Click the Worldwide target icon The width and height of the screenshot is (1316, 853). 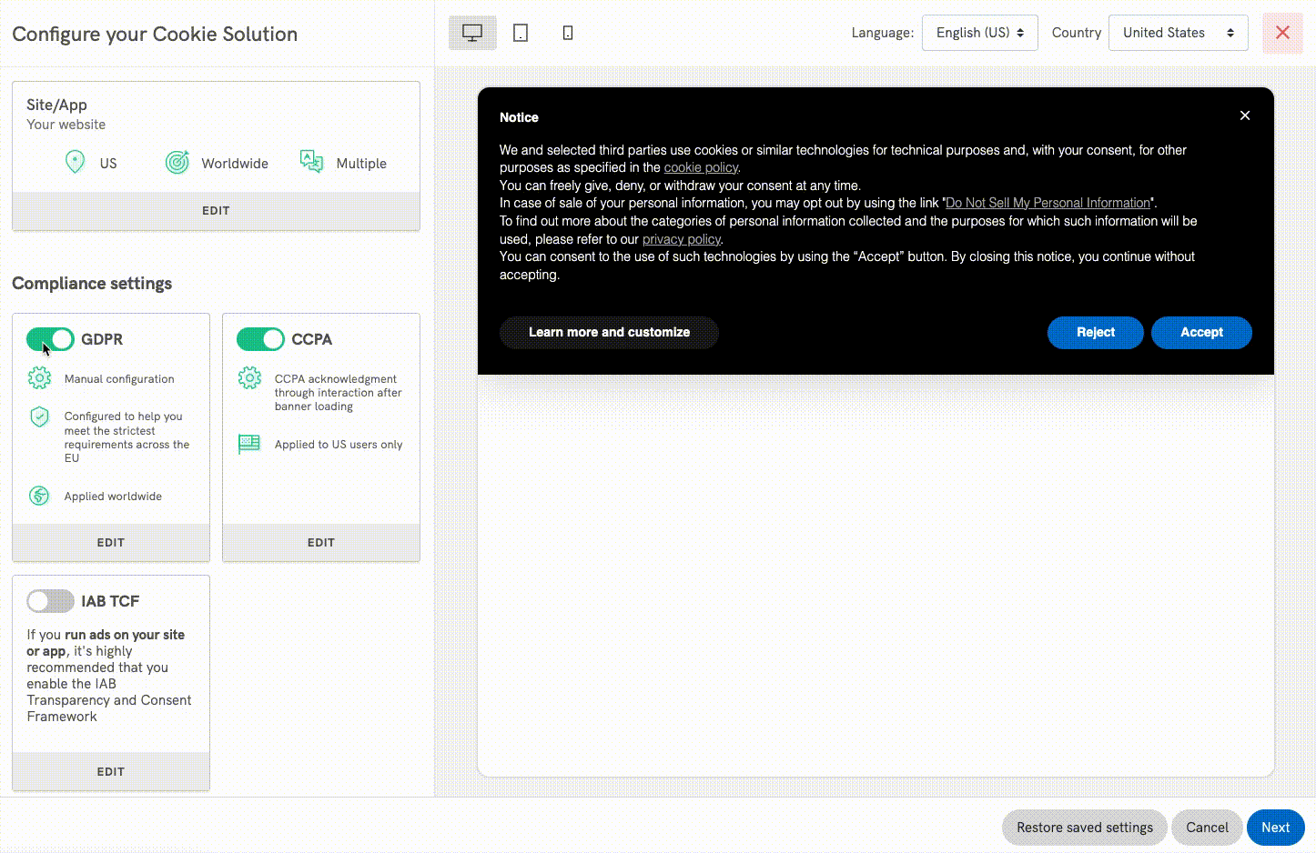click(x=177, y=163)
